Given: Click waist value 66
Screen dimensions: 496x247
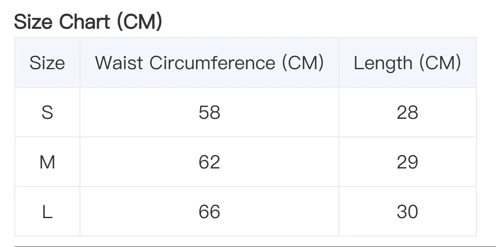Looking at the screenshot, I should point(209,212).
